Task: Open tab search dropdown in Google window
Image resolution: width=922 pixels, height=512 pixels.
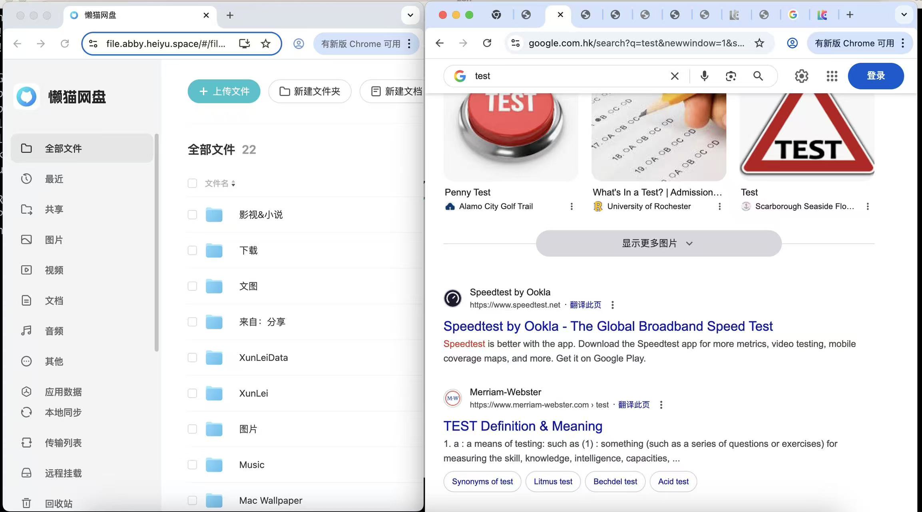Action: tap(904, 15)
